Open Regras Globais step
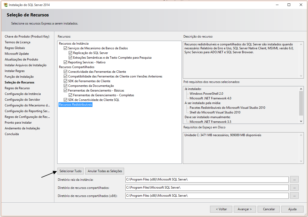308x217 pixels. pos(15,48)
